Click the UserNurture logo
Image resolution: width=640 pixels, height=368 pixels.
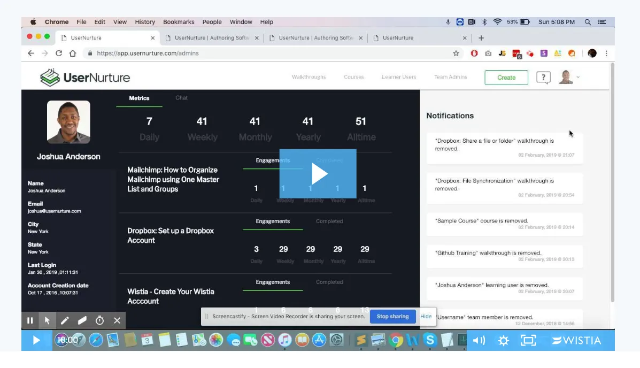click(x=85, y=77)
